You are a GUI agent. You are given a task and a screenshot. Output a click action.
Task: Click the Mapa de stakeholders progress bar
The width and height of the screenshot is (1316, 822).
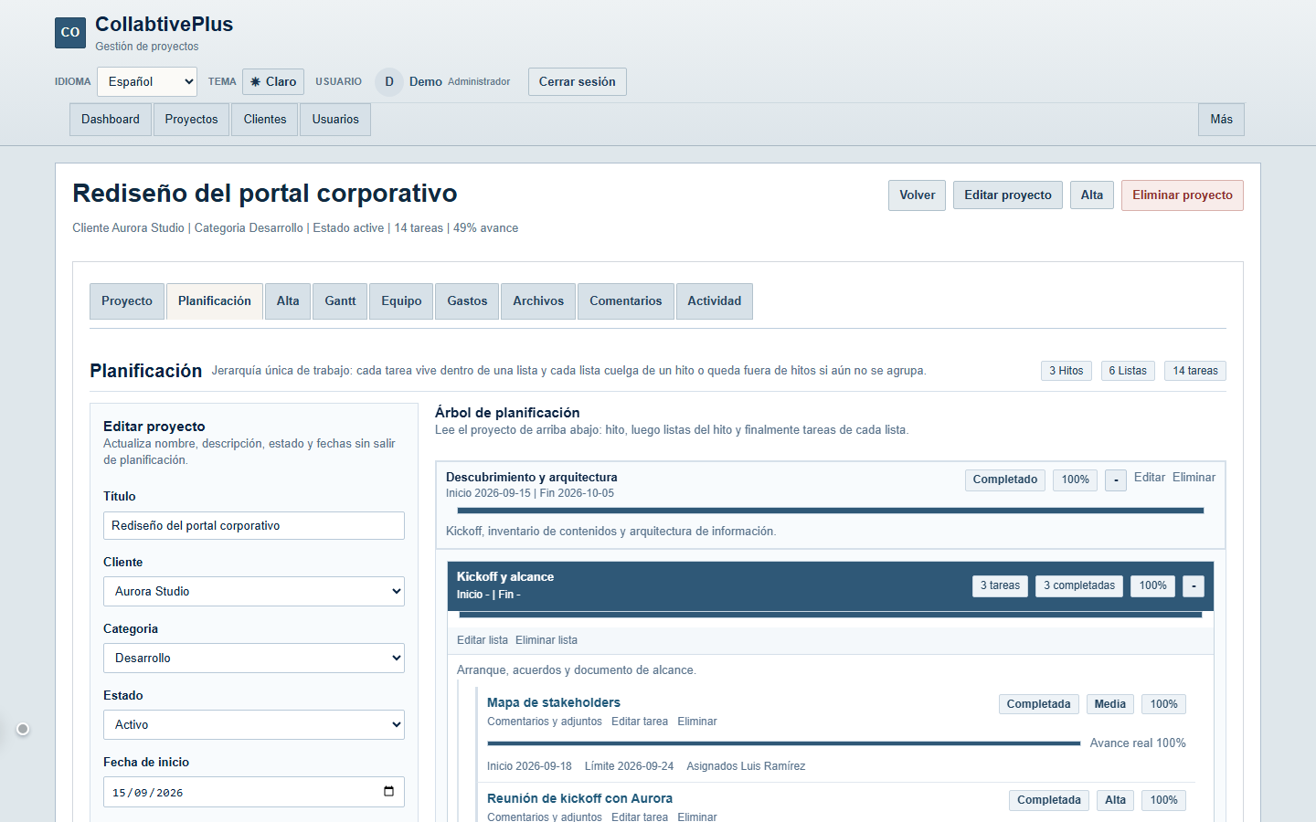pyautogui.click(x=784, y=743)
